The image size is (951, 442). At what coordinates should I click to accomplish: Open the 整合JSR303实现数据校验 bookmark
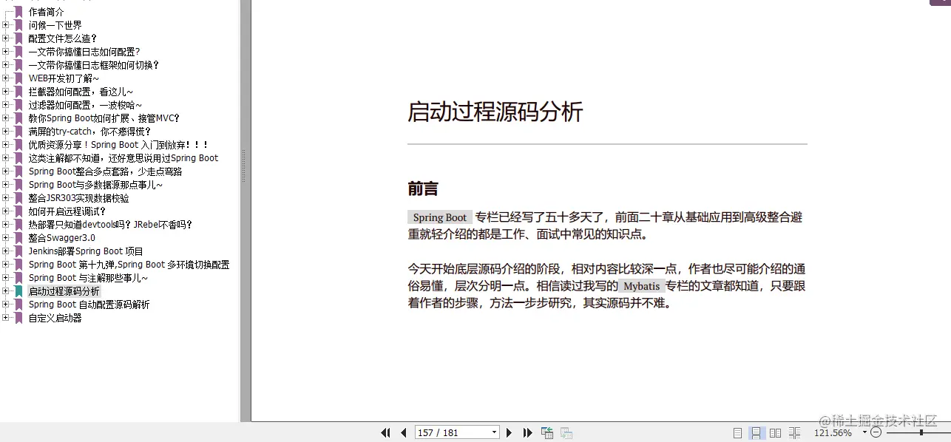(x=76, y=197)
